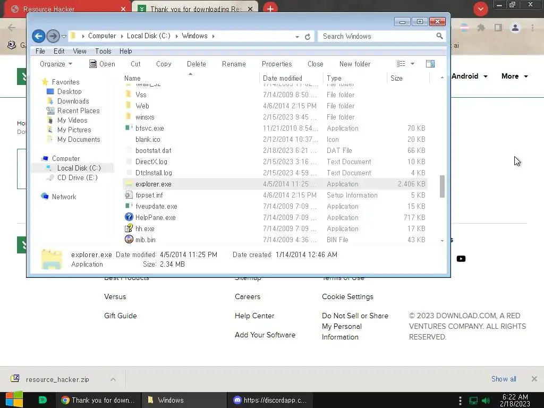Viewport: 544px width, 408px height.
Task: Open the Edit menu
Action: [59, 51]
